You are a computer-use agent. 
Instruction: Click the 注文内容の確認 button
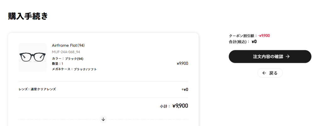tap(270, 57)
